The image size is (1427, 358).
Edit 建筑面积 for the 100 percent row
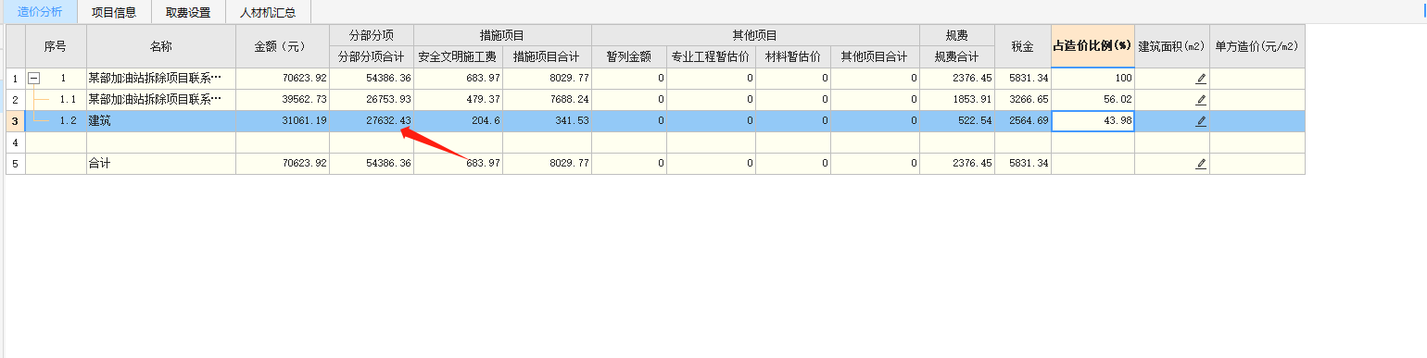click(x=1201, y=79)
